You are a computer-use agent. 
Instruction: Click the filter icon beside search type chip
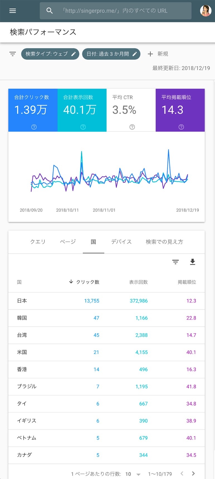click(x=13, y=54)
